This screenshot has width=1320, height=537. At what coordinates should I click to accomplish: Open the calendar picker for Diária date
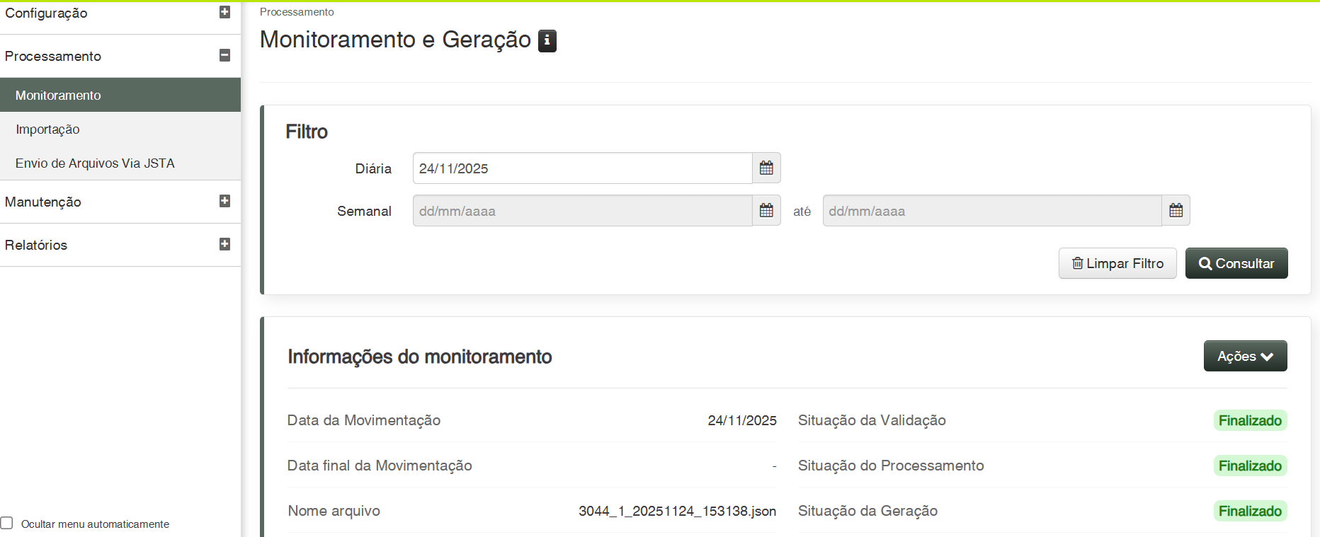pyautogui.click(x=766, y=168)
